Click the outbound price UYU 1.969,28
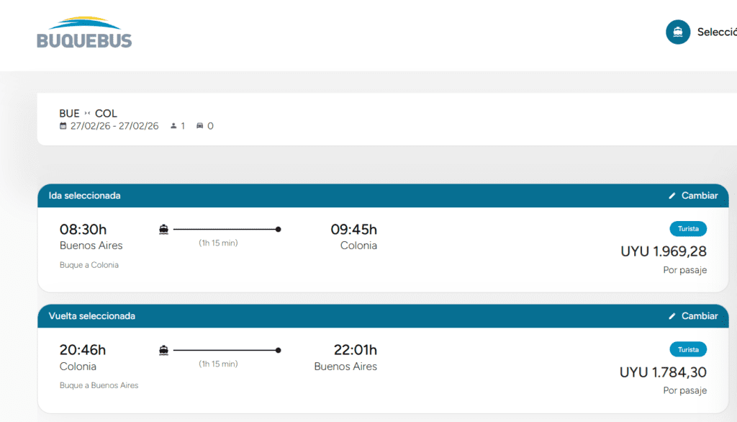This screenshot has width=737, height=422. pyautogui.click(x=663, y=251)
